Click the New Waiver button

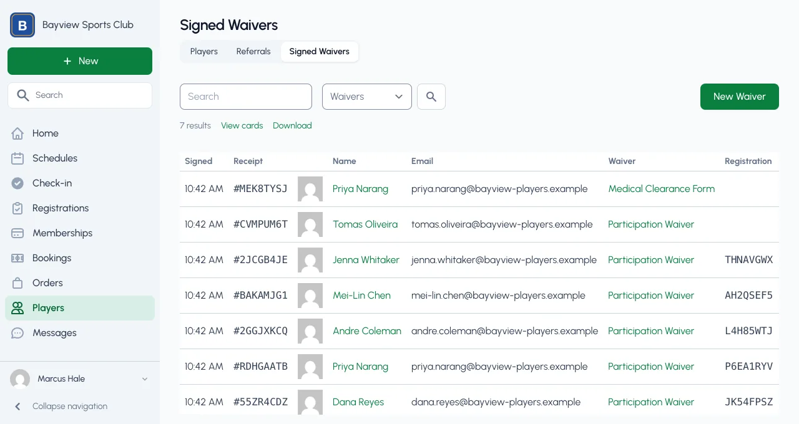point(740,97)
